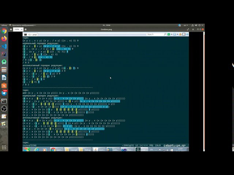Open the Files manager dock icon
The image size is (234, 175).
tap(4, 70)
